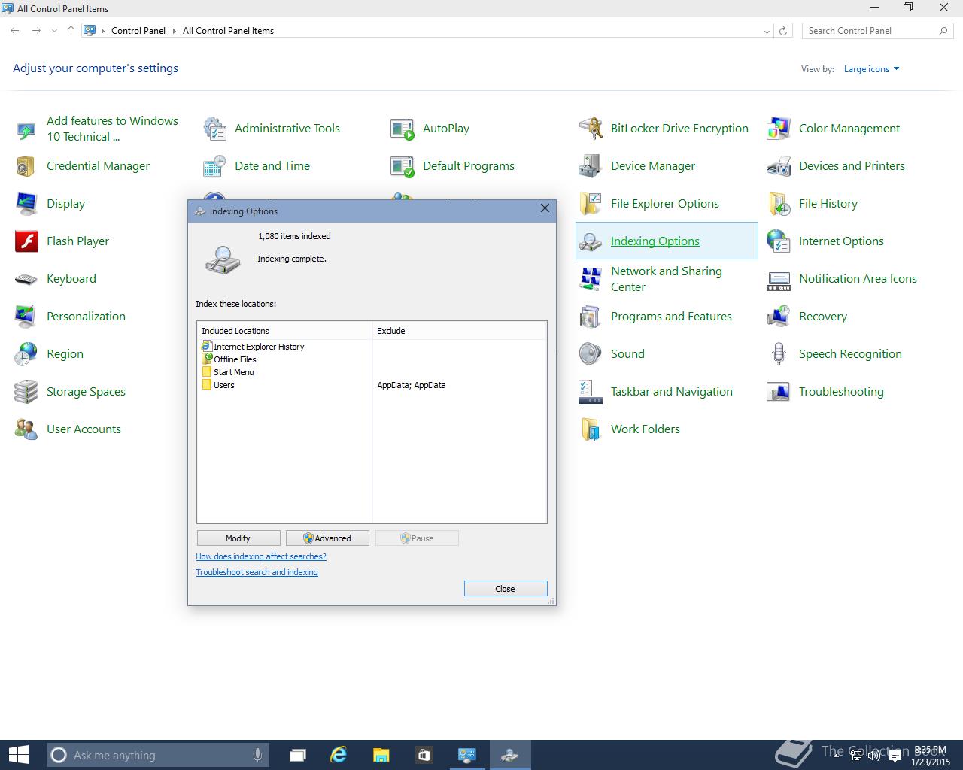
Task: Select Users location row
Action: coord(218,385)
